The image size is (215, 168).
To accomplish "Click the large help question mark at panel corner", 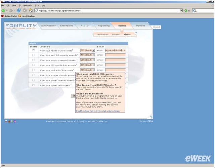I will [151, 117].
